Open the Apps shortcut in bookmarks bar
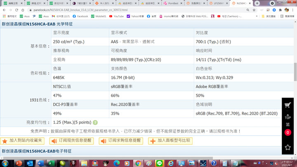The width and height of the screenshot is (297, 167). pyautogui.click(x=10, y=16)
